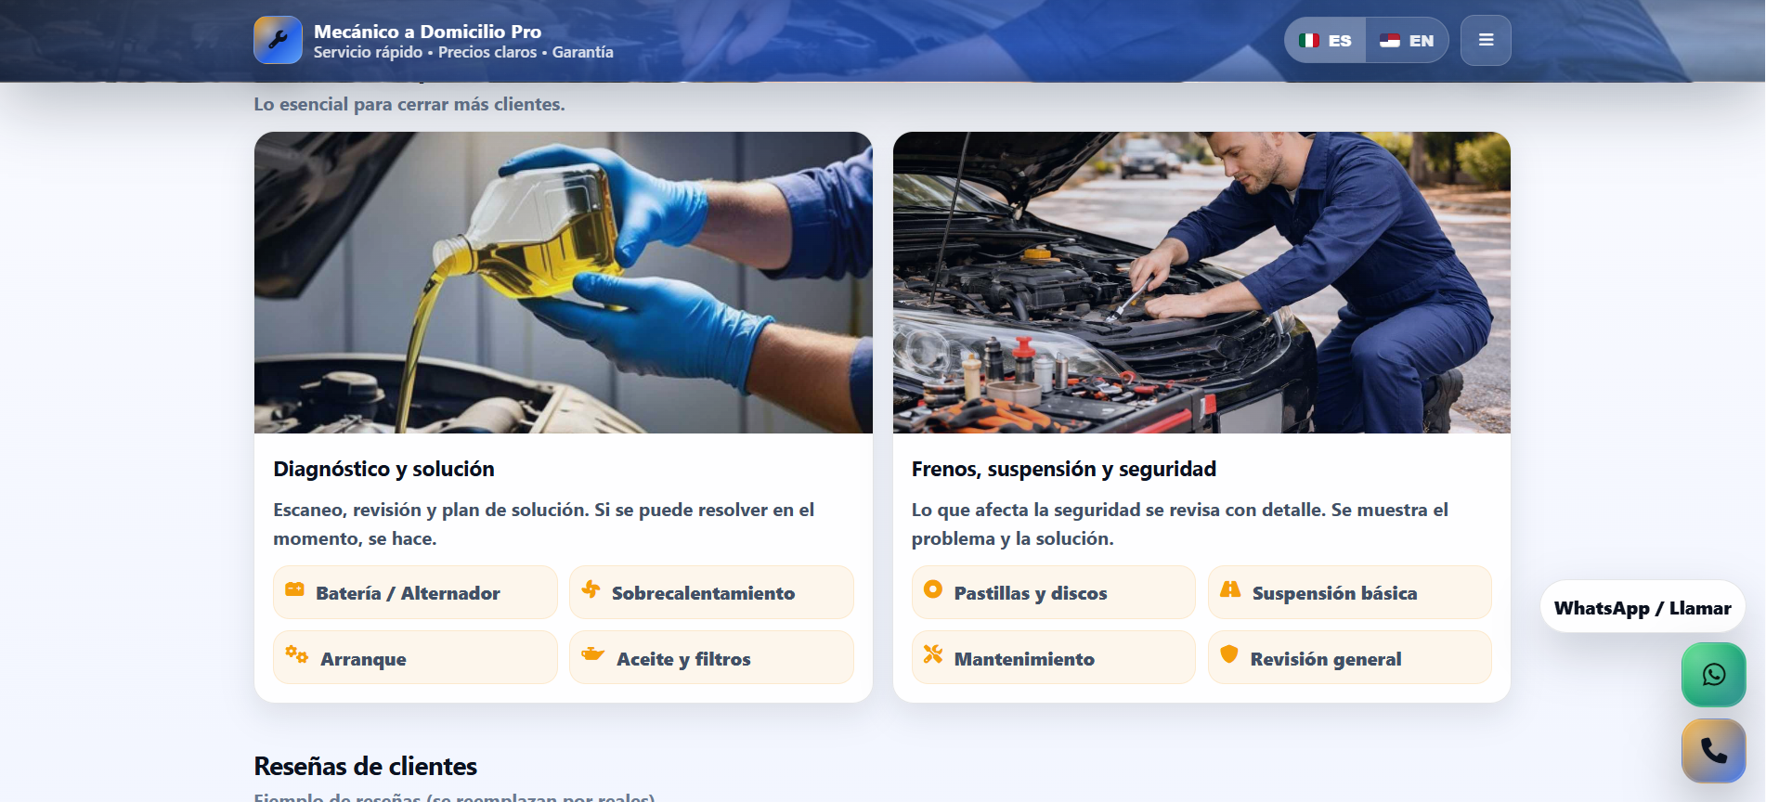Click the gears icon beside Arranque
The image size is (1766, 802).
296,654
